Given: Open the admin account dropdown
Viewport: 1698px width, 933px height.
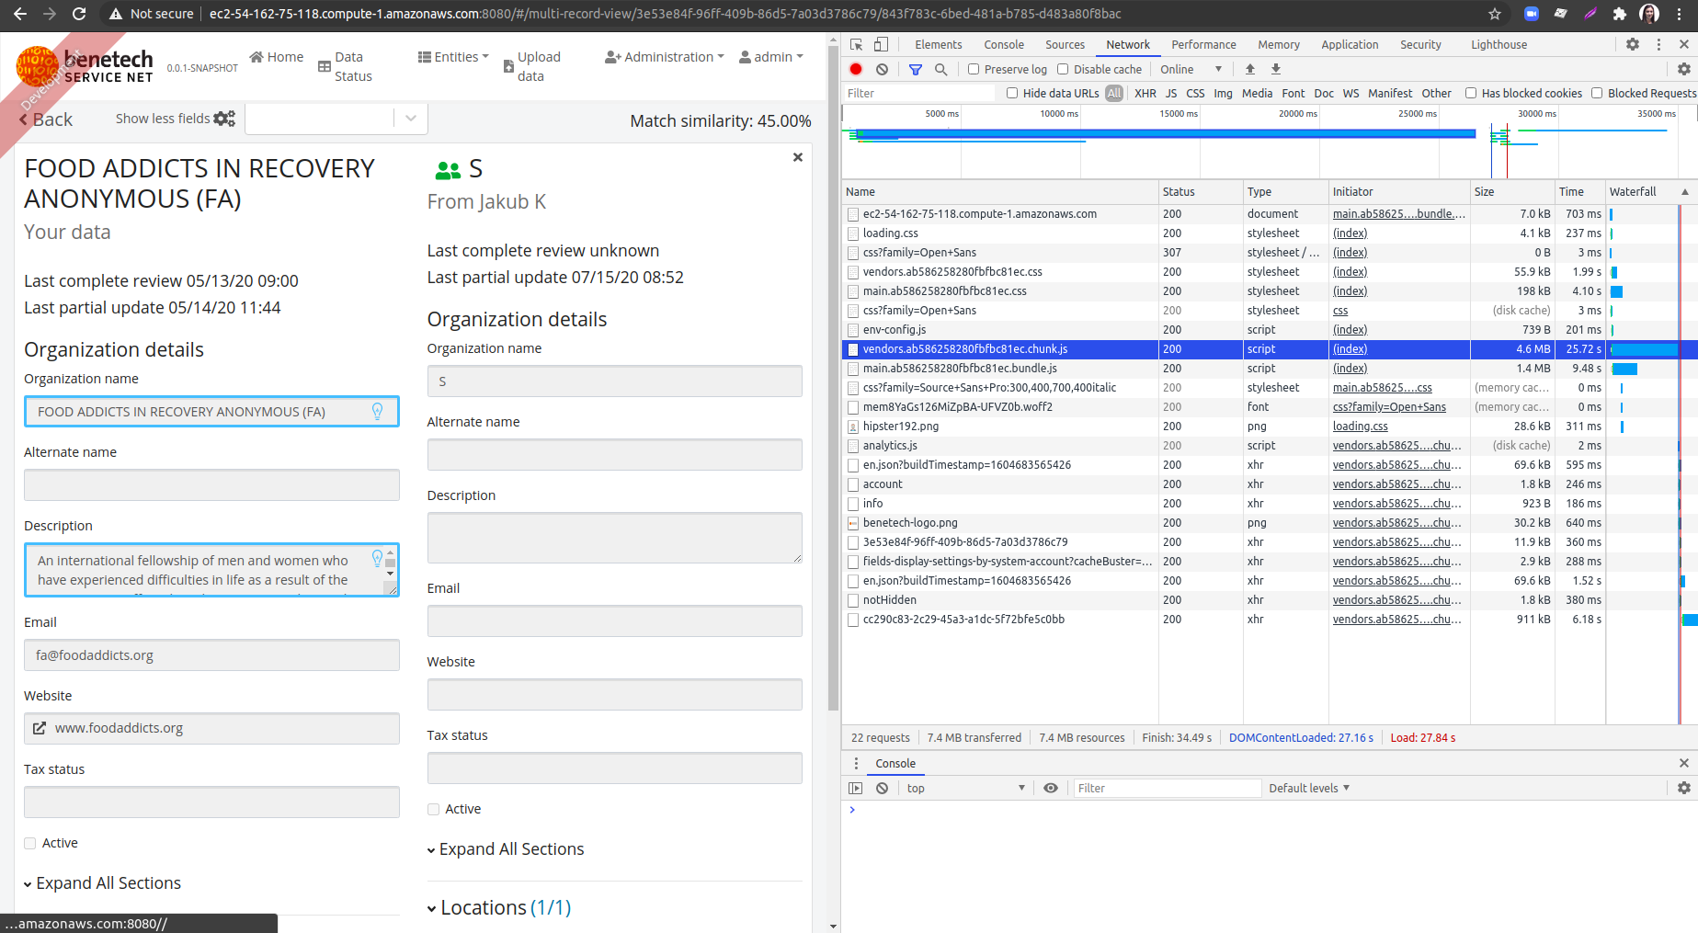Looking at the screenshot, I should [771, 56].
